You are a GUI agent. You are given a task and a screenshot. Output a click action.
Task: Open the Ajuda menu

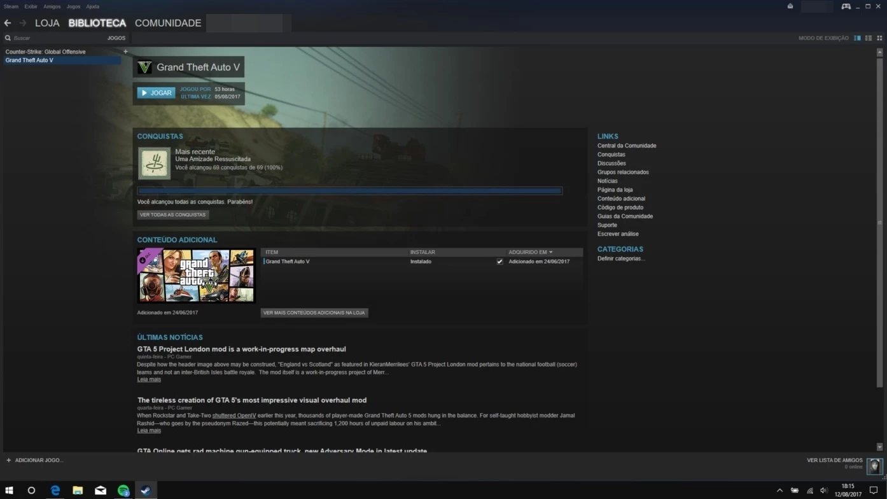pyautogui.click(x=92, y=6)
